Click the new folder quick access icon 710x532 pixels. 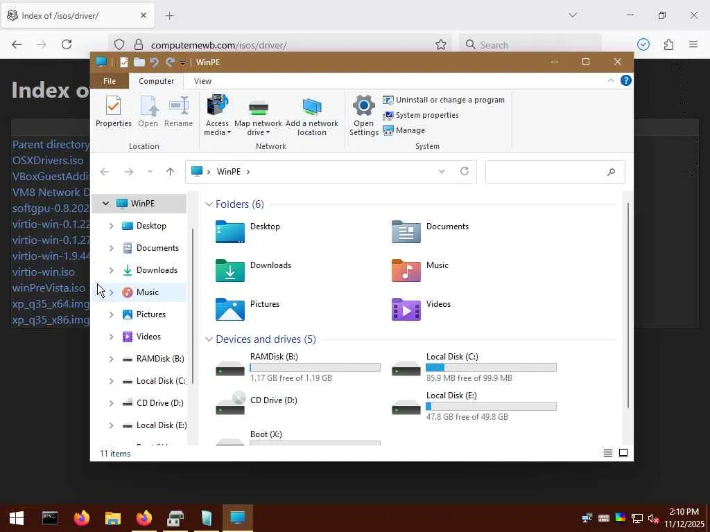(139, 62)
